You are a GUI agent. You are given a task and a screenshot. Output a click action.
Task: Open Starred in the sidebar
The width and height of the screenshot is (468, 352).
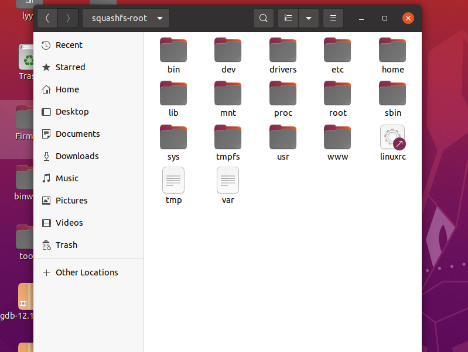[88, 67]
